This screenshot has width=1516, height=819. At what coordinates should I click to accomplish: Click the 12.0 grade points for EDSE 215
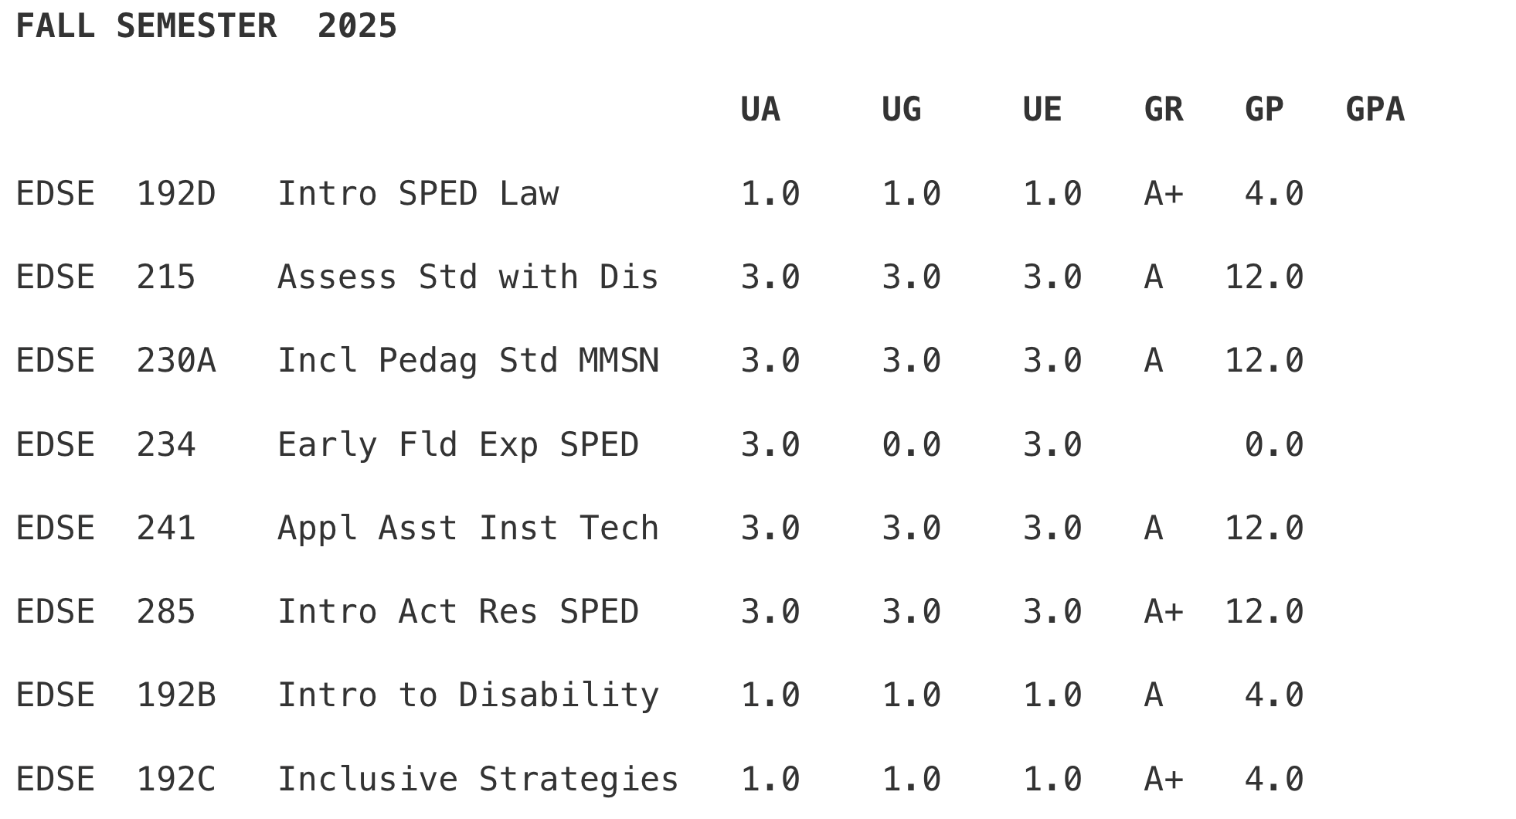[x=1264, y=277]
